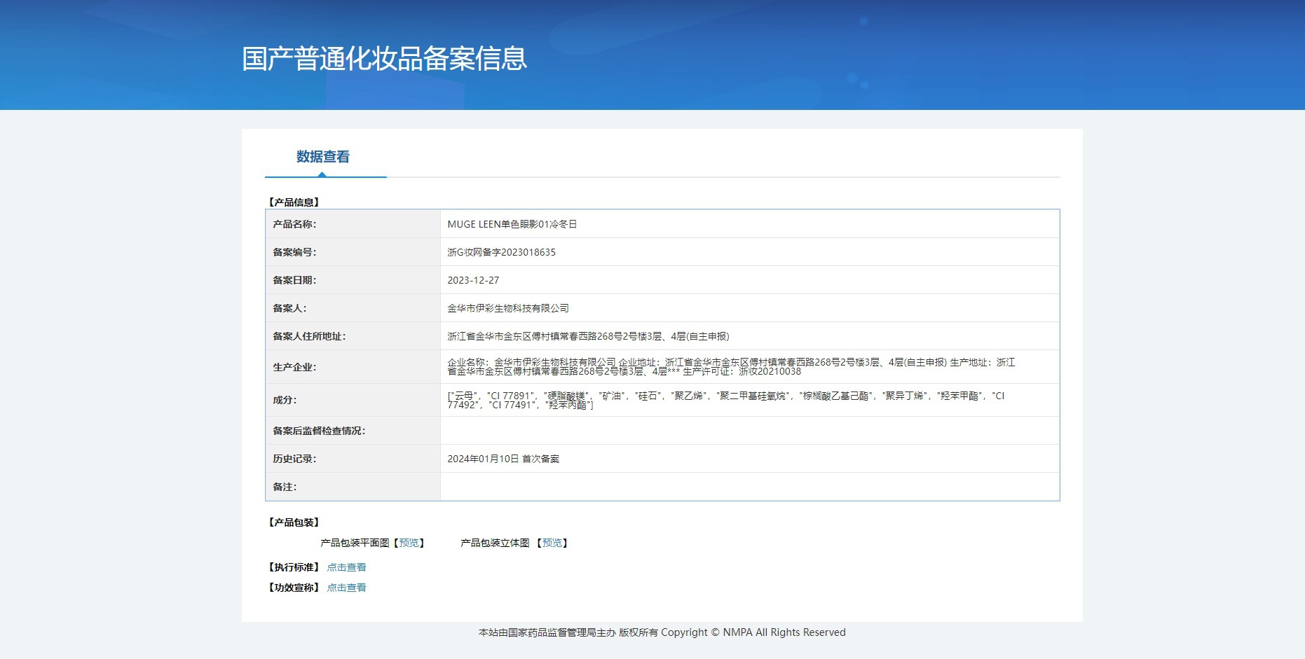Click the NMPA copyright footer text
This screenshot has width=1305, height=659.
(x=662, y=632)
